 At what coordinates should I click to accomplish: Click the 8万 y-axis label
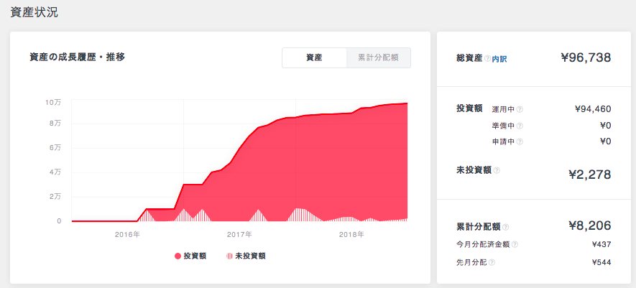pos(55,124)
